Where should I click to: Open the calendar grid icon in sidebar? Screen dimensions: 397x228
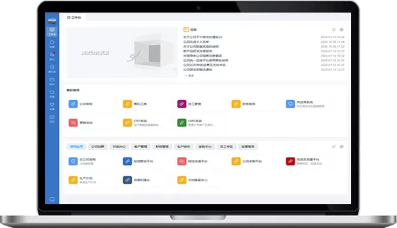tap(52, 118)
